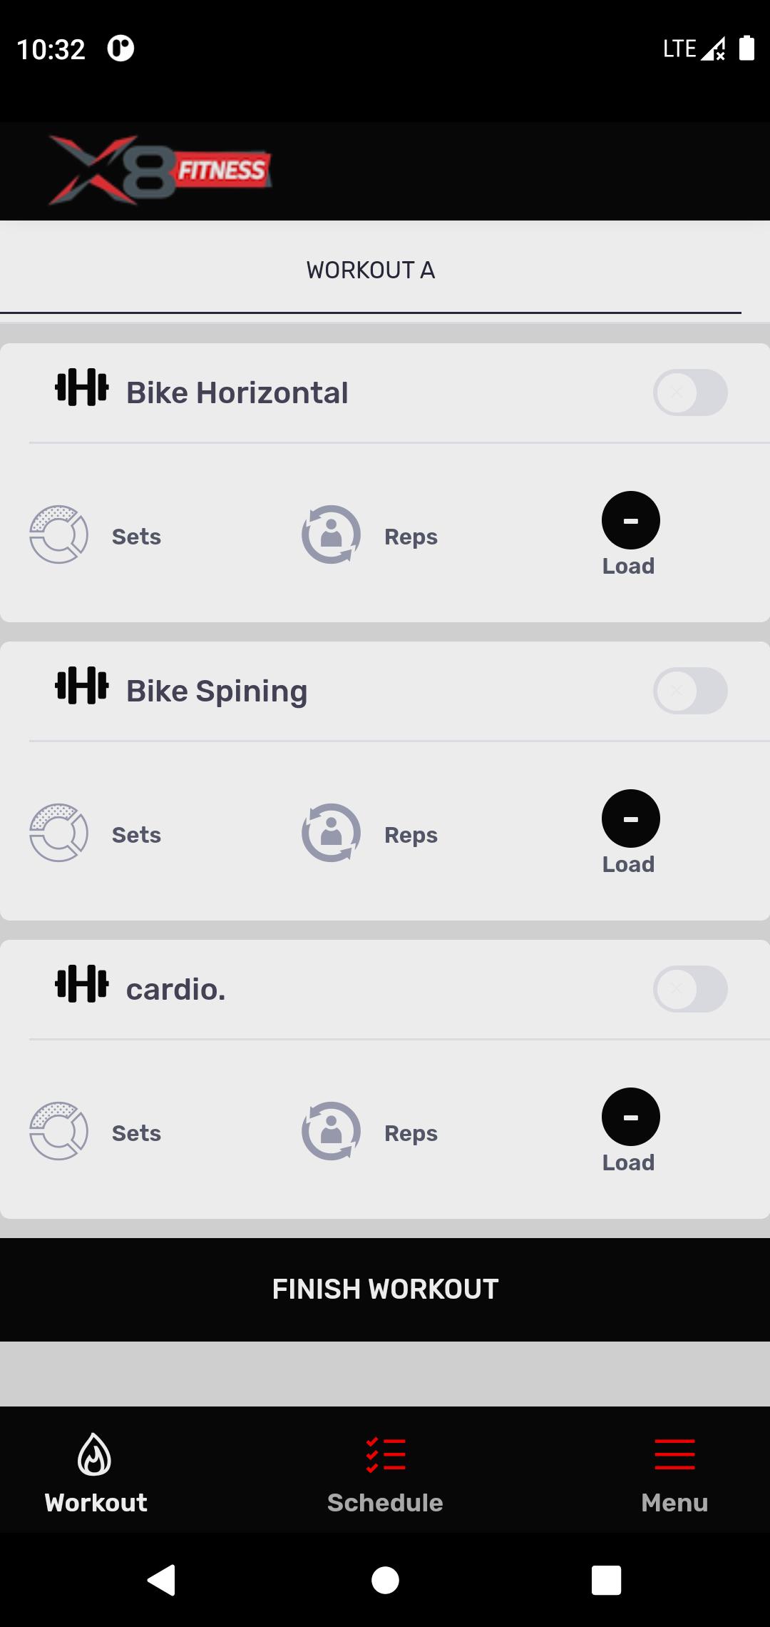Image resolution: width=770 pixels, height=1627 pixels.
Task: Tap the Load icon for cardio.
Action: pyautogui.click(x=631, y=1117)
